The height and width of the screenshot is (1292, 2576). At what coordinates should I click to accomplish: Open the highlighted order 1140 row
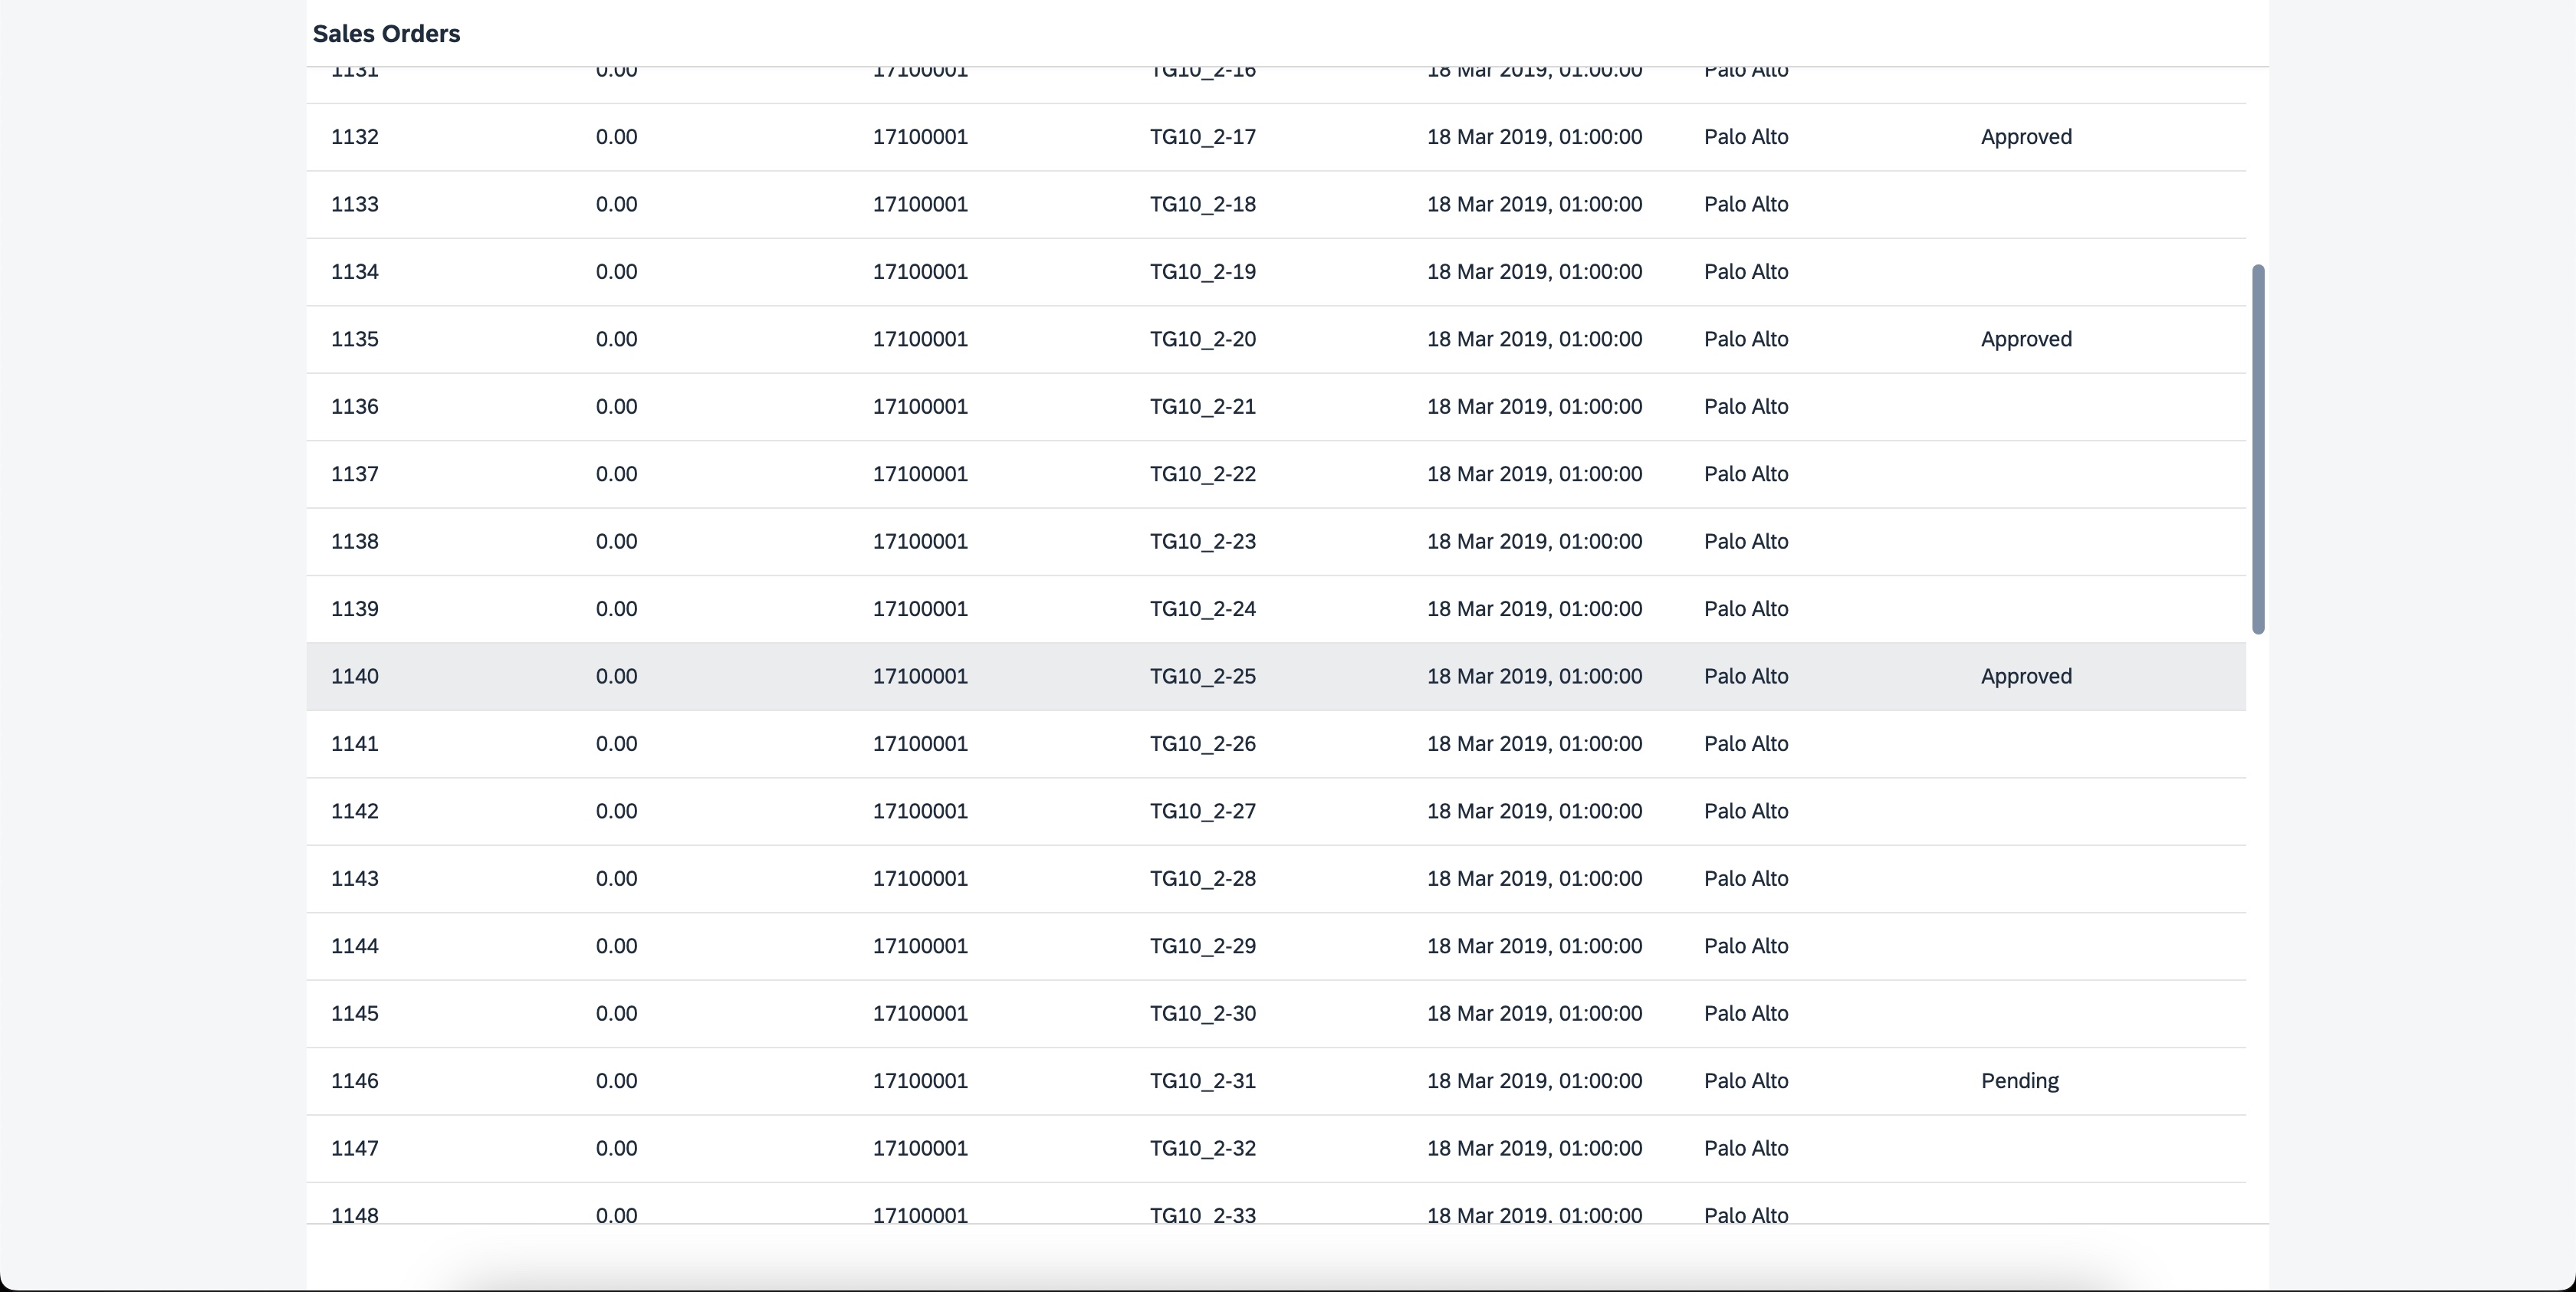pyautogui.click(x=1275, y=677)
